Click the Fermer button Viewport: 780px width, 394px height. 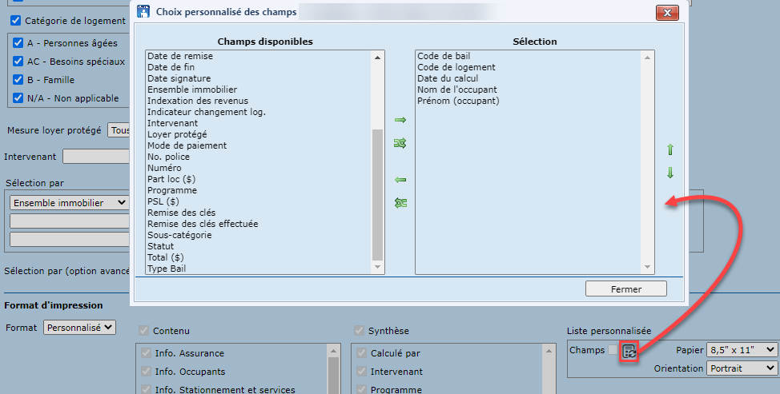click(x=625, y=289)
